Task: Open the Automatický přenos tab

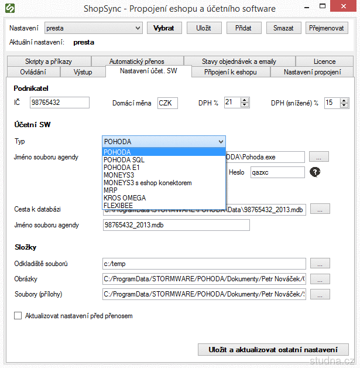Action: pyautogui.click(x=136, y=61)
